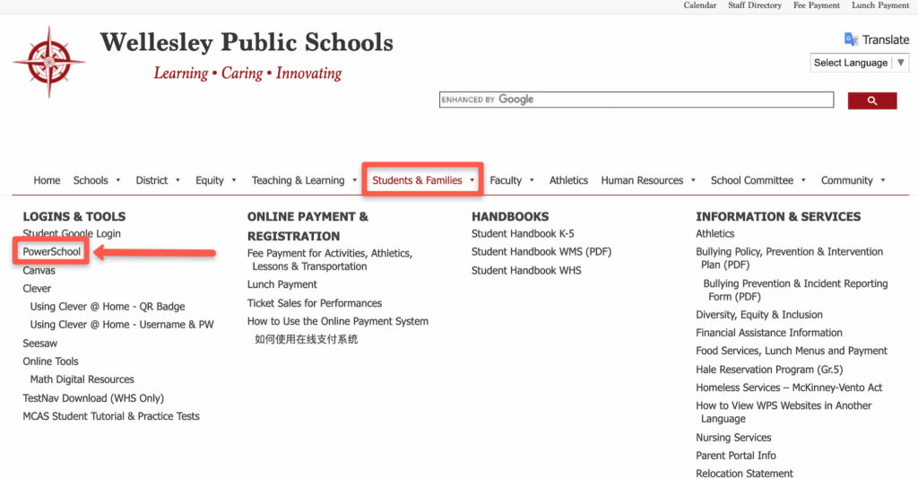Click Home in the navigation bar
Screen dimensions: 918x479
47,180
